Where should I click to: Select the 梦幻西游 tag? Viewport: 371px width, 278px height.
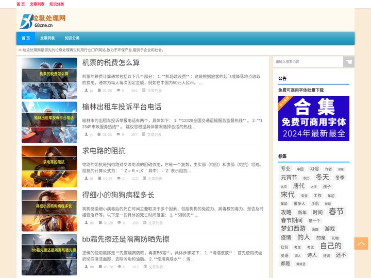coord(293,229)
